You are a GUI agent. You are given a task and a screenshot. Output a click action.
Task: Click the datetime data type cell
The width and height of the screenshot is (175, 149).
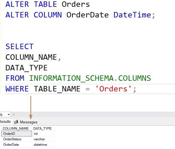click(43, 145)
